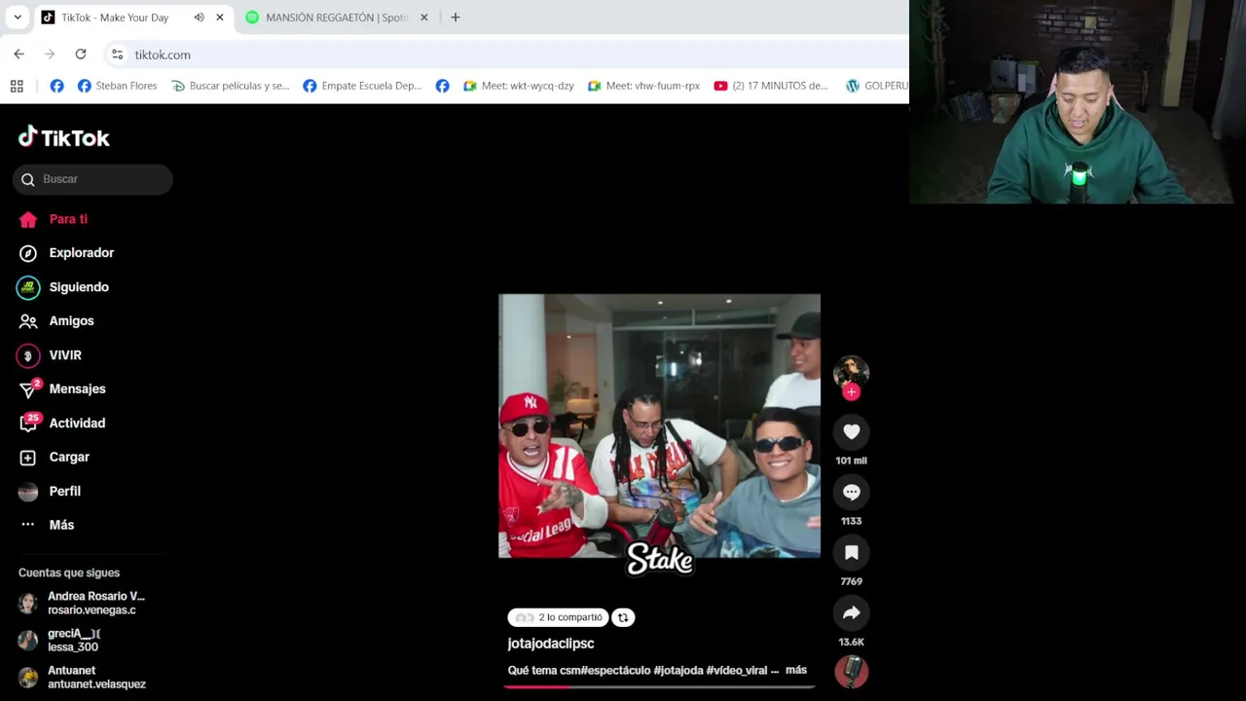
Task: Bookmark the video to favorites
Action: tap(851, 553)
